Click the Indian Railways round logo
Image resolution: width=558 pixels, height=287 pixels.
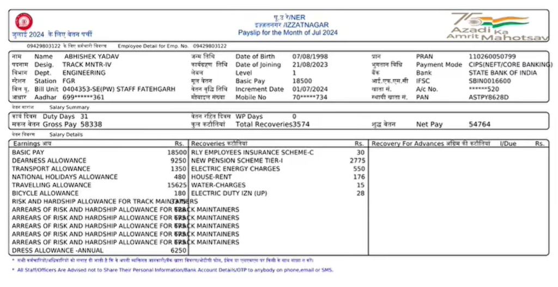click(24, 21)
